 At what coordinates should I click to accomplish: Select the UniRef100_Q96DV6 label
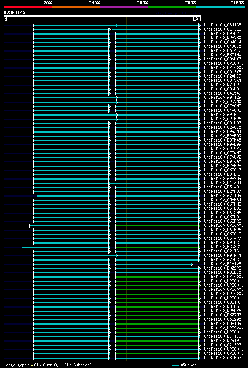(x=222, y=311)
